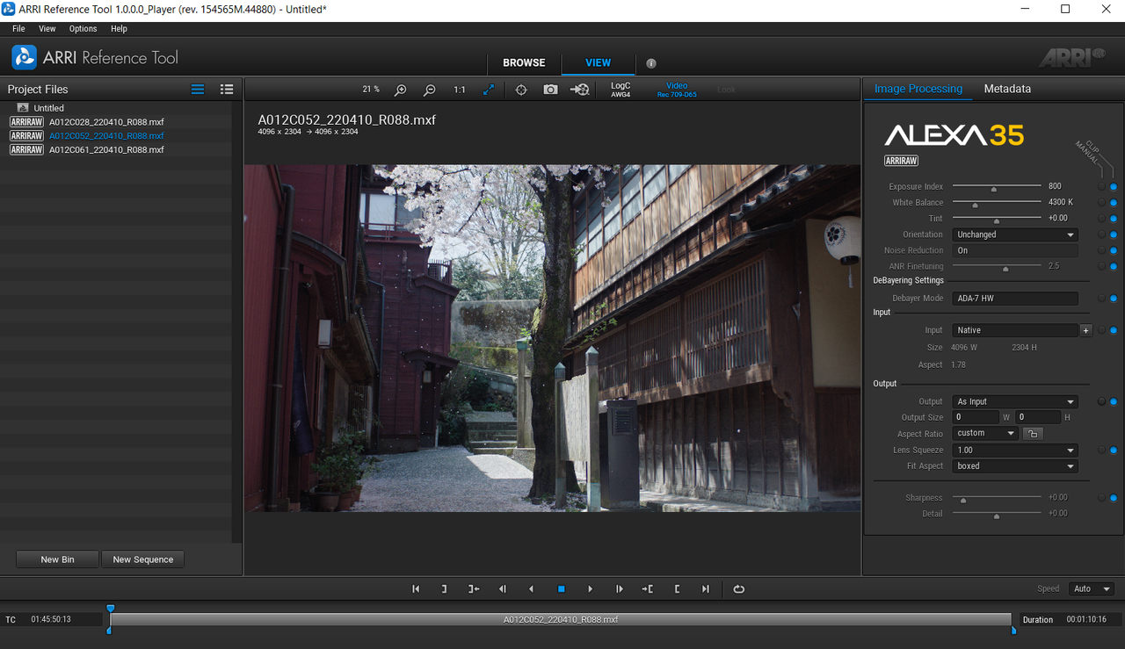Switch Project Files to simple list view
The height and width of the screenshot is (649, 1125).
click(198, 90)
